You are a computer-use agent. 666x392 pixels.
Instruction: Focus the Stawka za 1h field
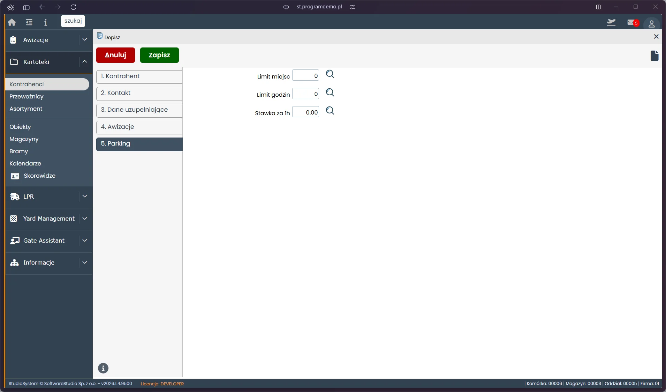click(305, 112)
